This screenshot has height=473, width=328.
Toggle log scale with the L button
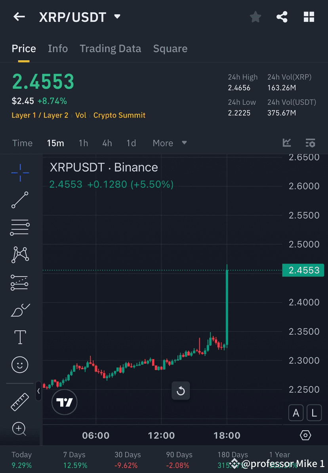coord(314,413)
